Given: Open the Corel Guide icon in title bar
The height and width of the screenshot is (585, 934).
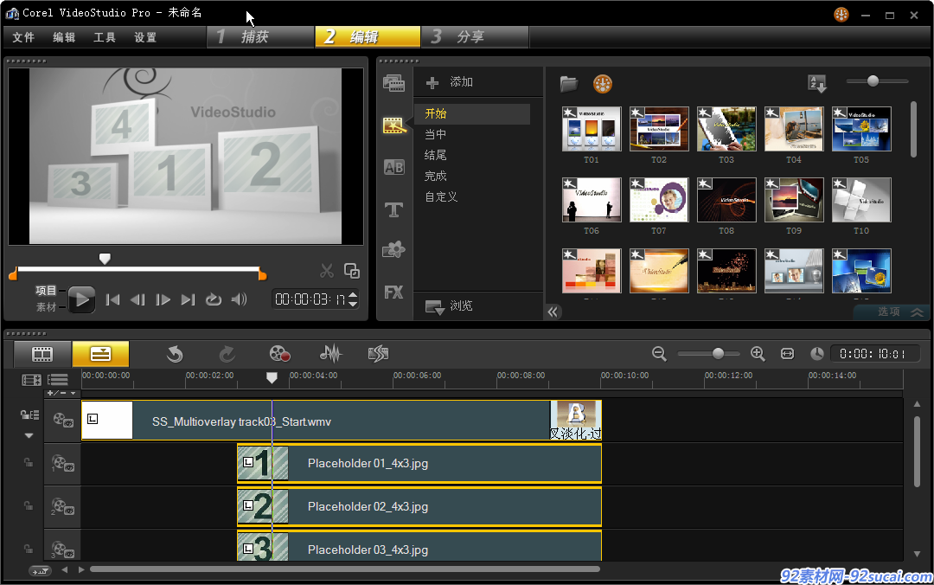Looking at the screenshot, I should [x=841, y=15].
